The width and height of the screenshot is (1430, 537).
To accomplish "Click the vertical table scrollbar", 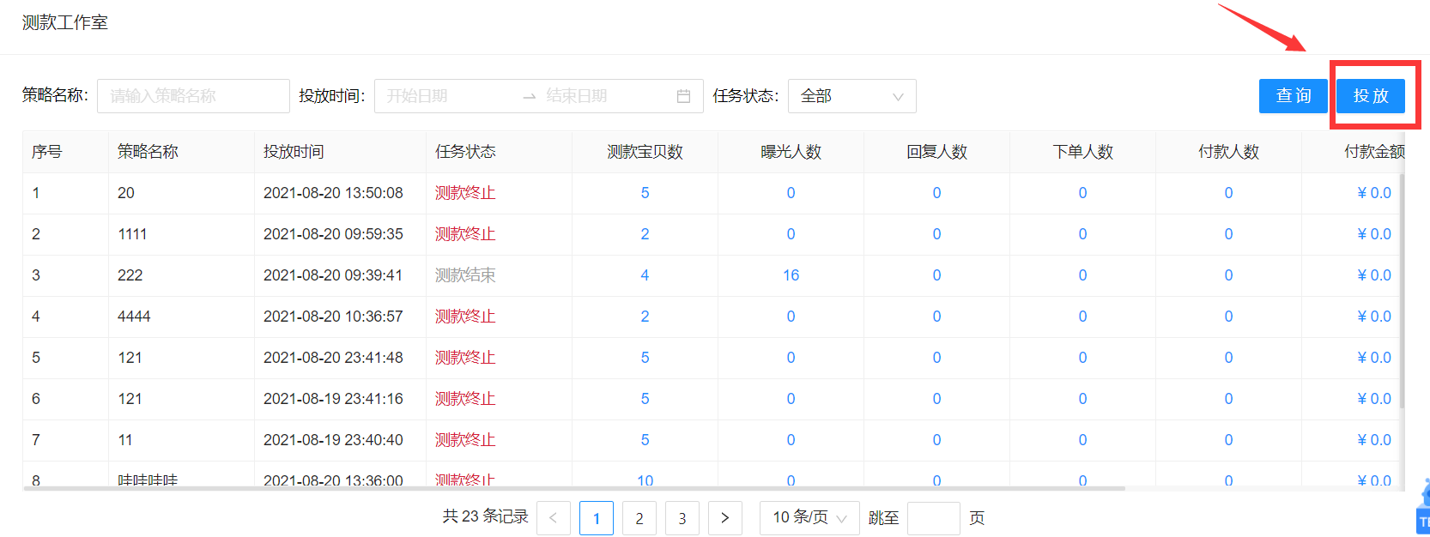I will coord(1403,292).
